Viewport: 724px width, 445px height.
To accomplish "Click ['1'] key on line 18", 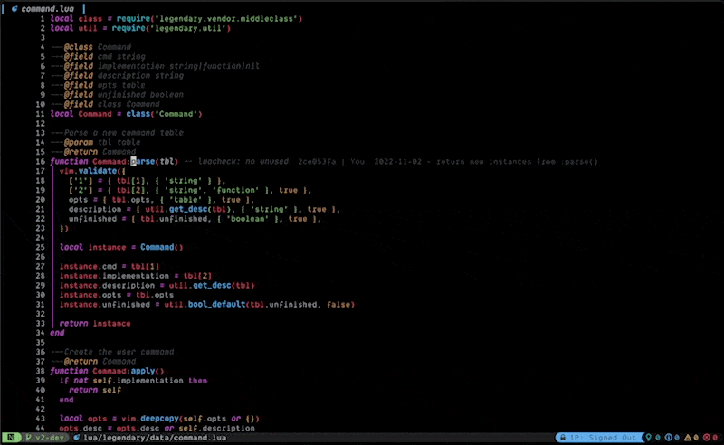I will (x=81, y=181).
